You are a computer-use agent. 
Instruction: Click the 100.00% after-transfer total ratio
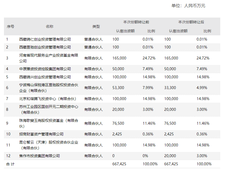204,164
